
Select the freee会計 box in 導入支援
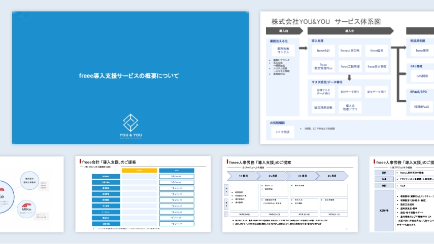(x=323, y=51)
